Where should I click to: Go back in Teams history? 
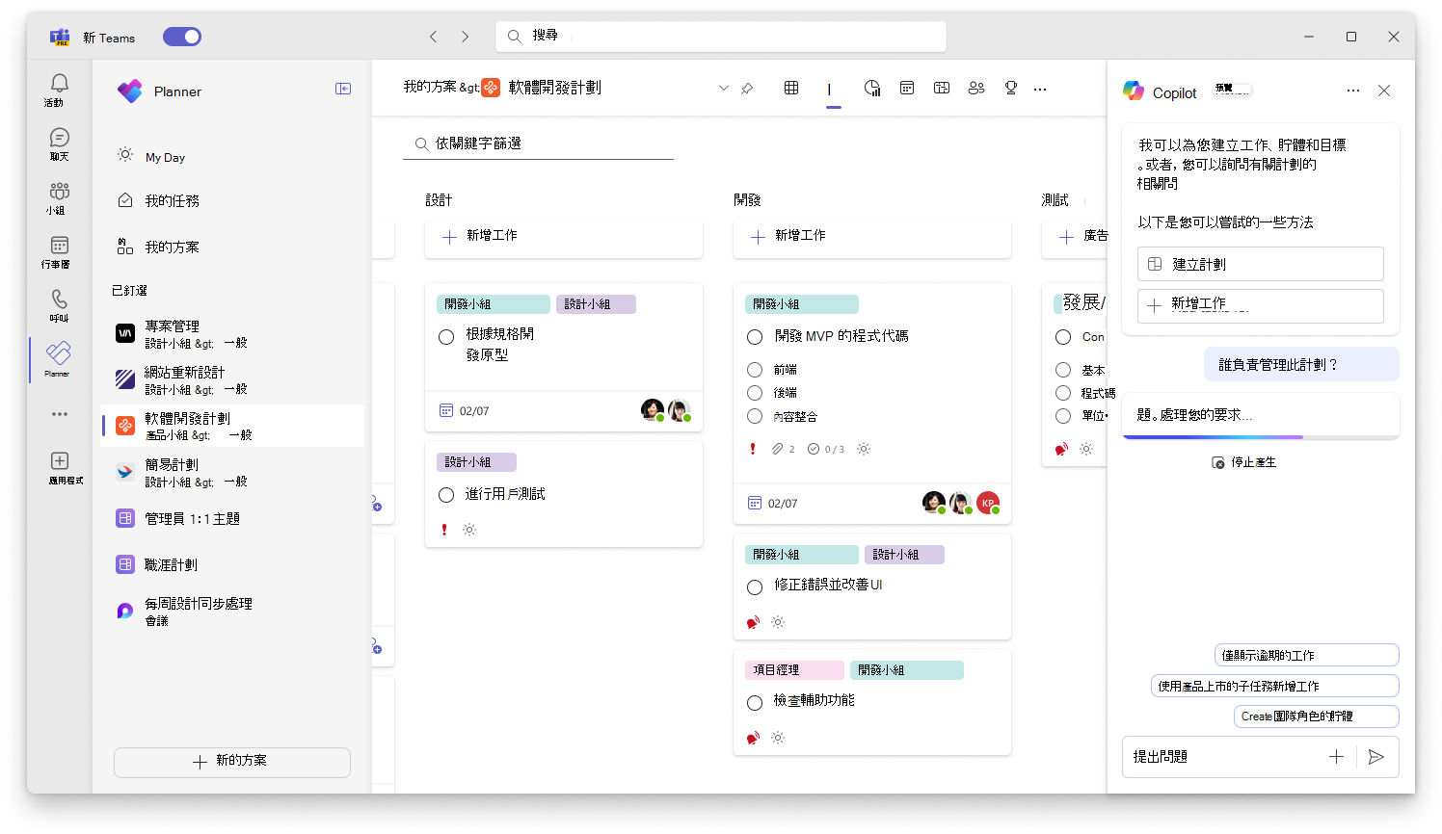point(434,37)
